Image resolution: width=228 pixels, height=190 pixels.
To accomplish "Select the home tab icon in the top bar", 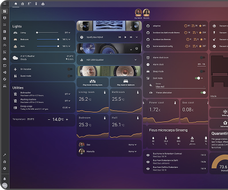I will pos(16,4).
